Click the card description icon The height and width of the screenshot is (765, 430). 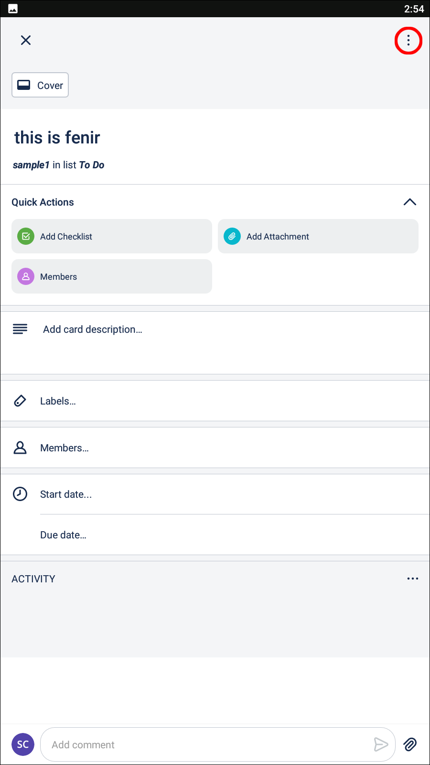tap(20, 329)
